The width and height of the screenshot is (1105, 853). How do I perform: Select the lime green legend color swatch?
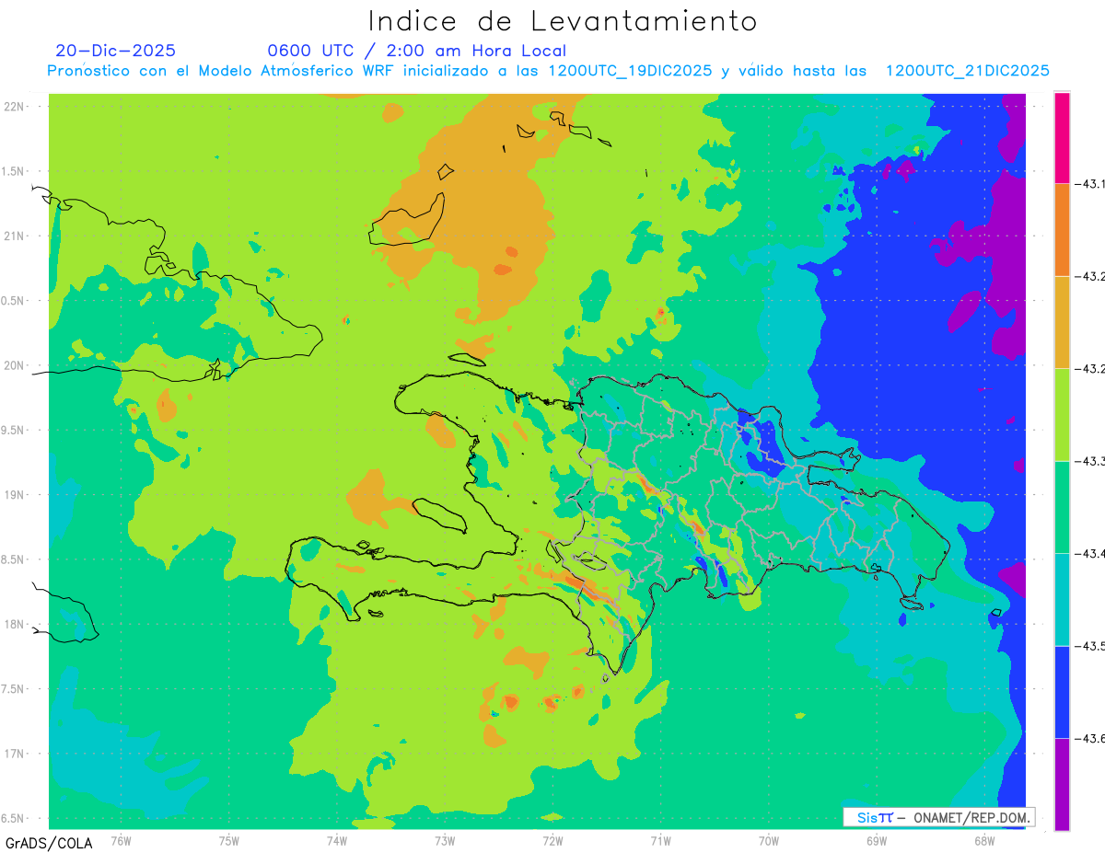click(1062, 415)
